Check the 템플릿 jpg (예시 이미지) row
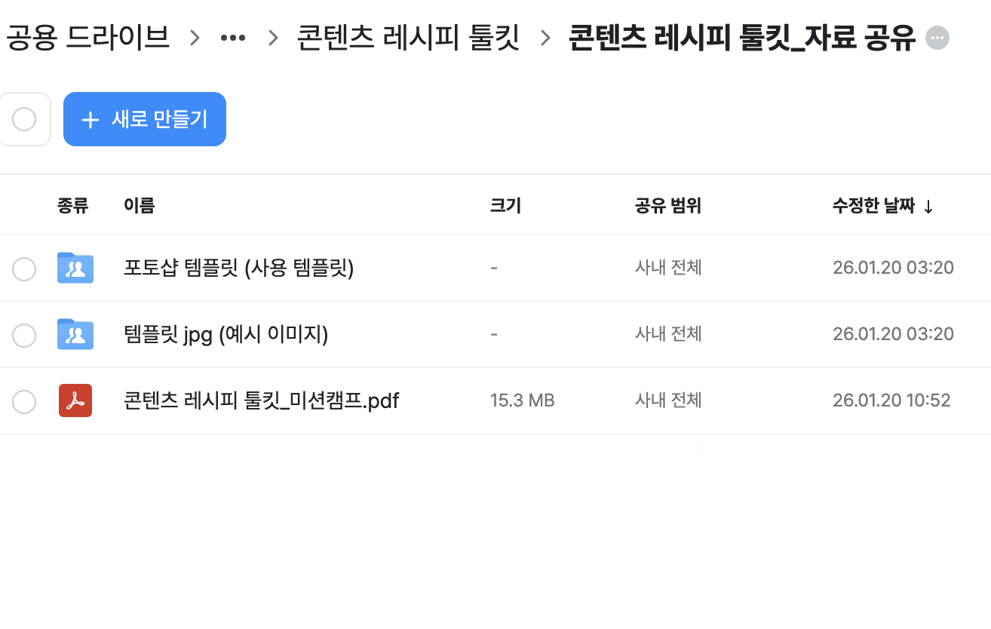Image resolution: width=991 pixels, height=629 pixels. [x=24, y=335]
